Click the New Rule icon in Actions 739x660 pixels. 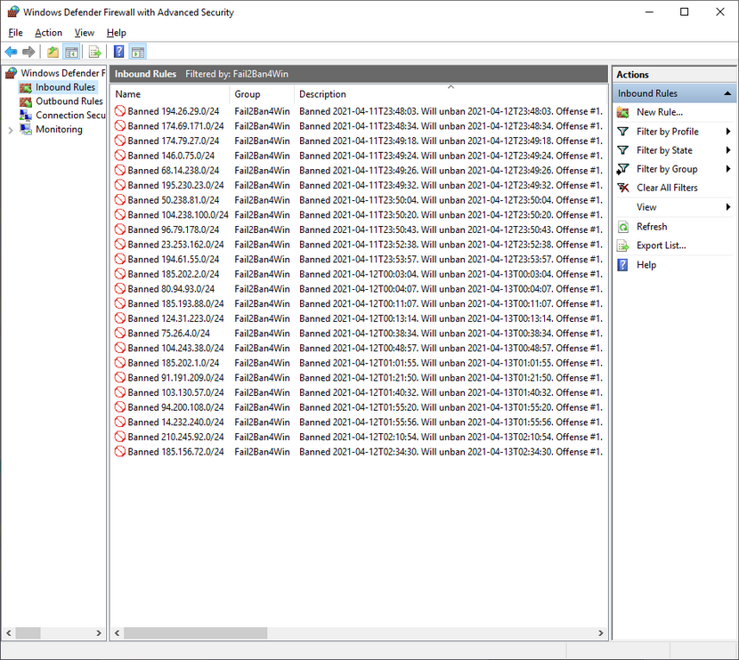[x=623, y=112]
